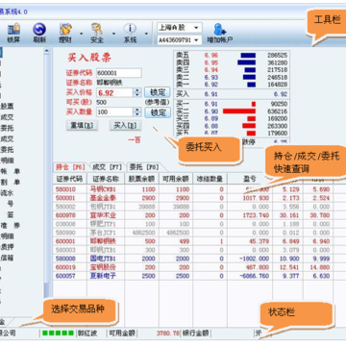Expand the 理财 dropdown arrow
Screen dimensions: 346x346
click(81, 34)
